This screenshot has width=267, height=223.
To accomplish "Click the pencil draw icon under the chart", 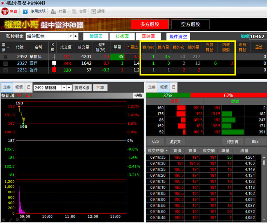I will (x=10, y=220).
